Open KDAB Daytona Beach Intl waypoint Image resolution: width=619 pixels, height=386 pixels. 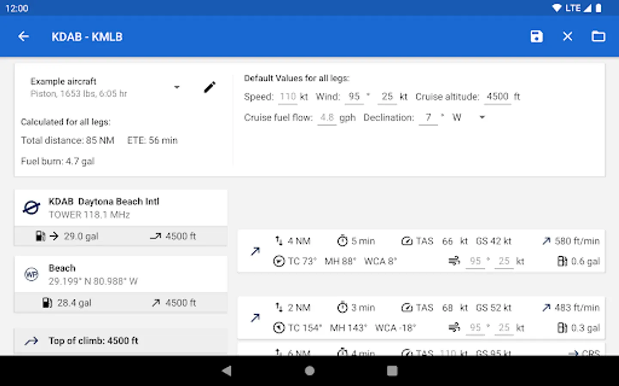121,208
